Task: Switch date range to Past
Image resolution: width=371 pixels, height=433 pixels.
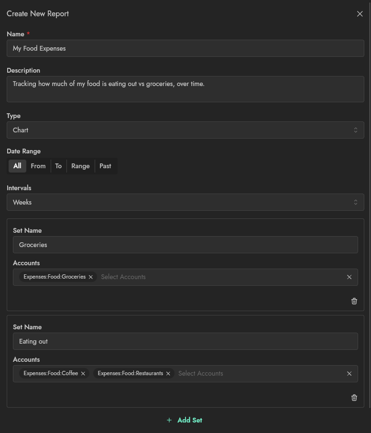Action: [x=105, y=166]
